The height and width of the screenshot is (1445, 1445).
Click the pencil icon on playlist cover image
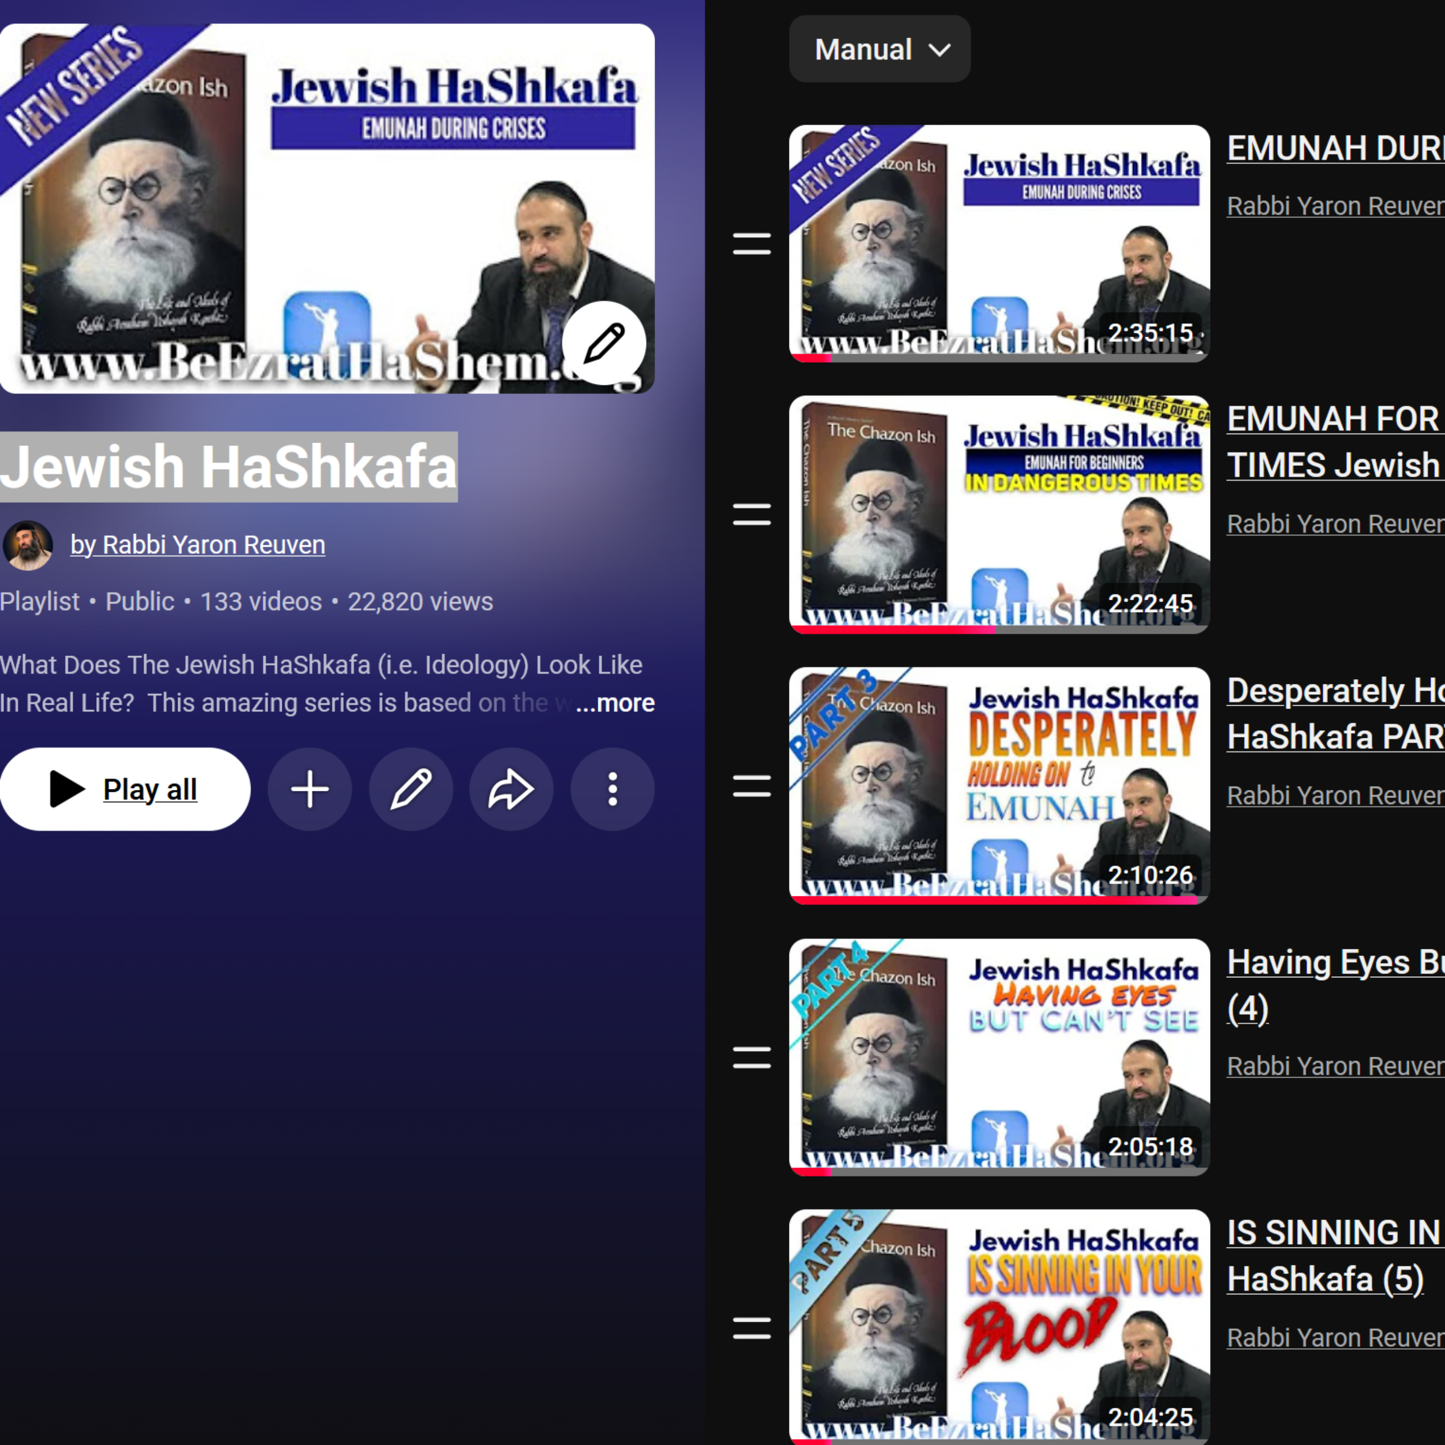coord(604,343)
